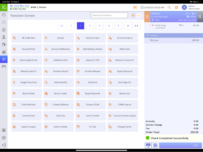Click the Auto Sign-On function
This screenshot has height=152, width=203.
pyautogui.click(x=123, y=82)
